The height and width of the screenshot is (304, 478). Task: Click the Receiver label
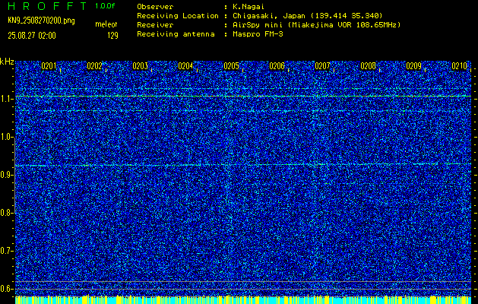155,25
